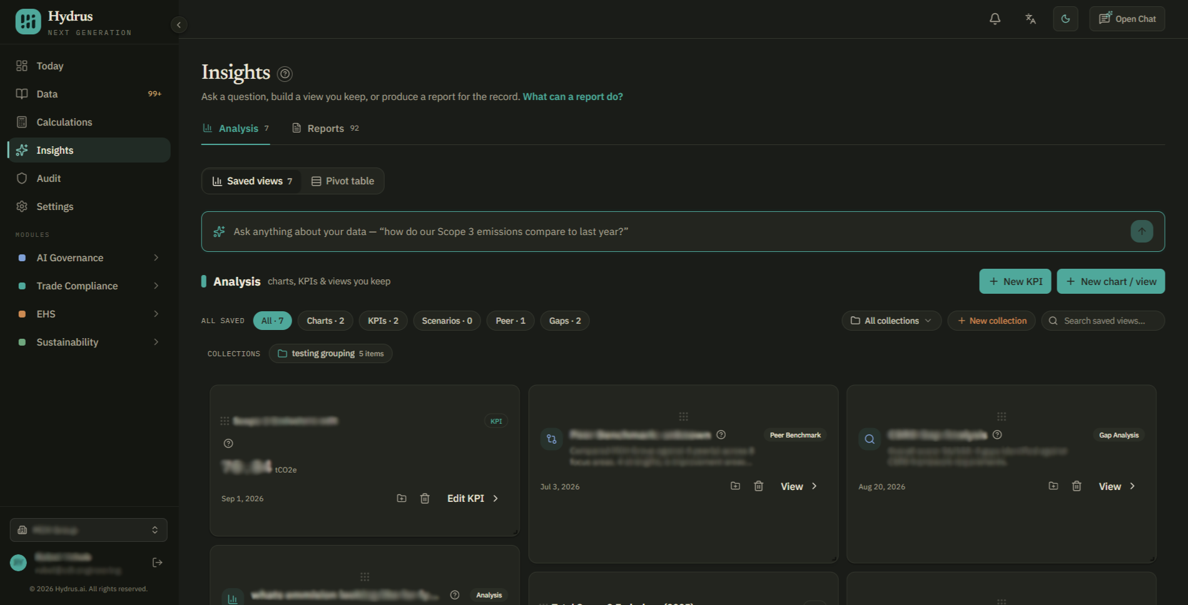Click the New KPI button
Image resolution: width=1188 pixels, height=605 pixels.
pos(1015,281)
